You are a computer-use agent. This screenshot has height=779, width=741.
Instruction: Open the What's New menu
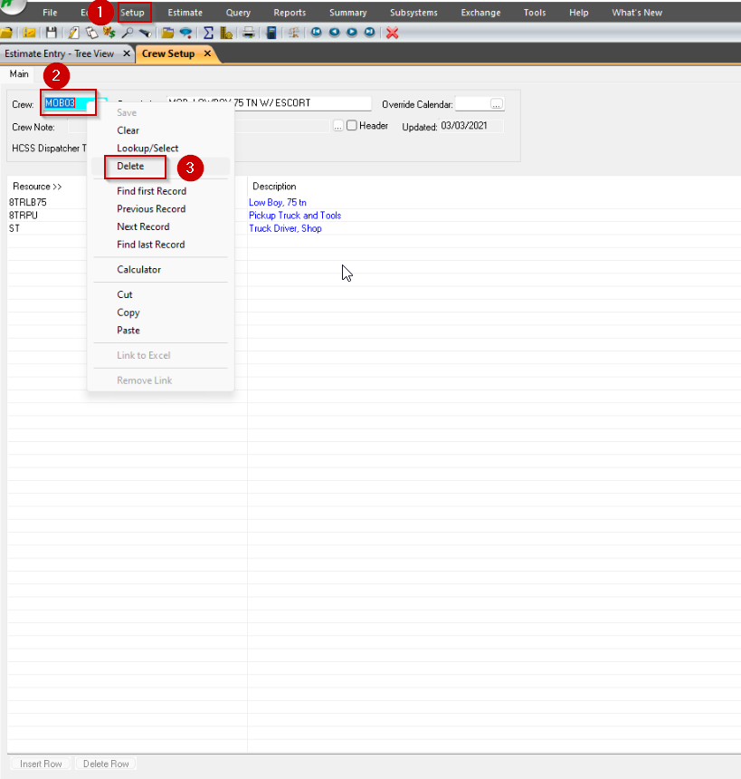(x=637, y=13)
